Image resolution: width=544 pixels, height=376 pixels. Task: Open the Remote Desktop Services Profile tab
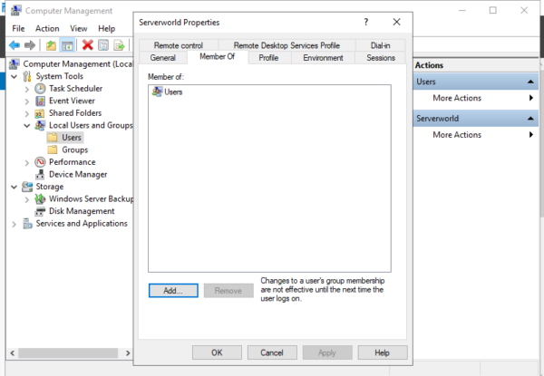click(287, 45)
